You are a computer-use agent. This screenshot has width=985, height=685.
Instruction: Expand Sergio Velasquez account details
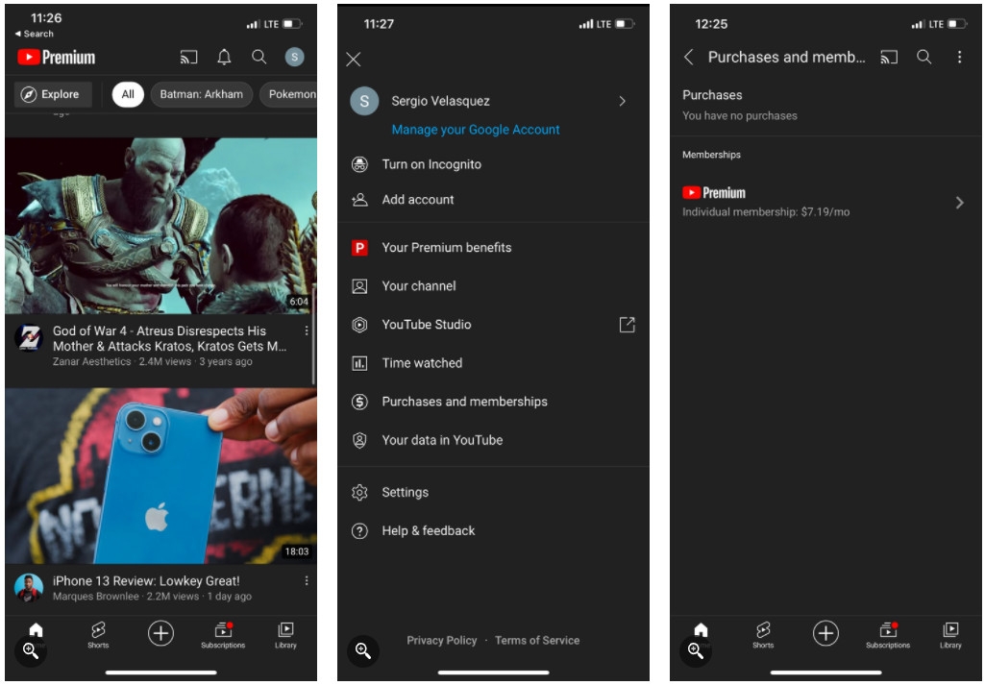click(622, 101)
